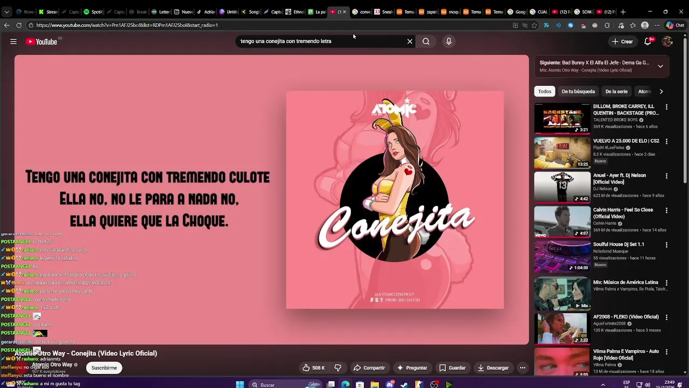Collapse the Siguiente mix panel chevron
This screenshot has width=689, height=388.
[x=660, y=66]
